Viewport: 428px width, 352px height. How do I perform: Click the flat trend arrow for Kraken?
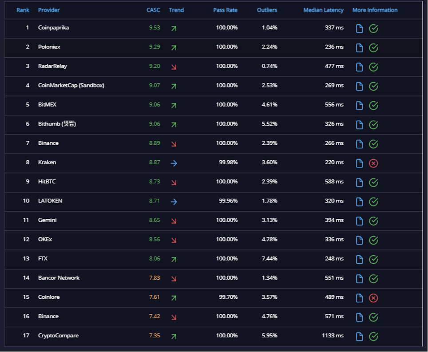[x=174, y=163]
